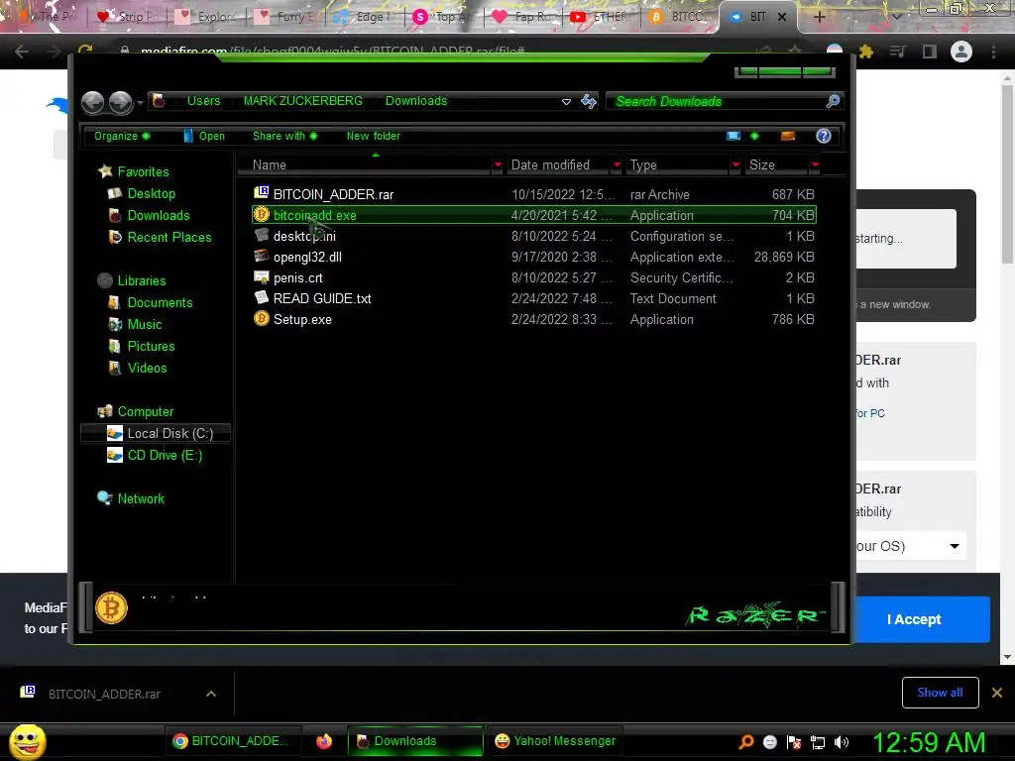The width and height of the screenshot is (1015, 761).
Task: Select CD Drive (E:) in sidebar
Action: (165, 455)
